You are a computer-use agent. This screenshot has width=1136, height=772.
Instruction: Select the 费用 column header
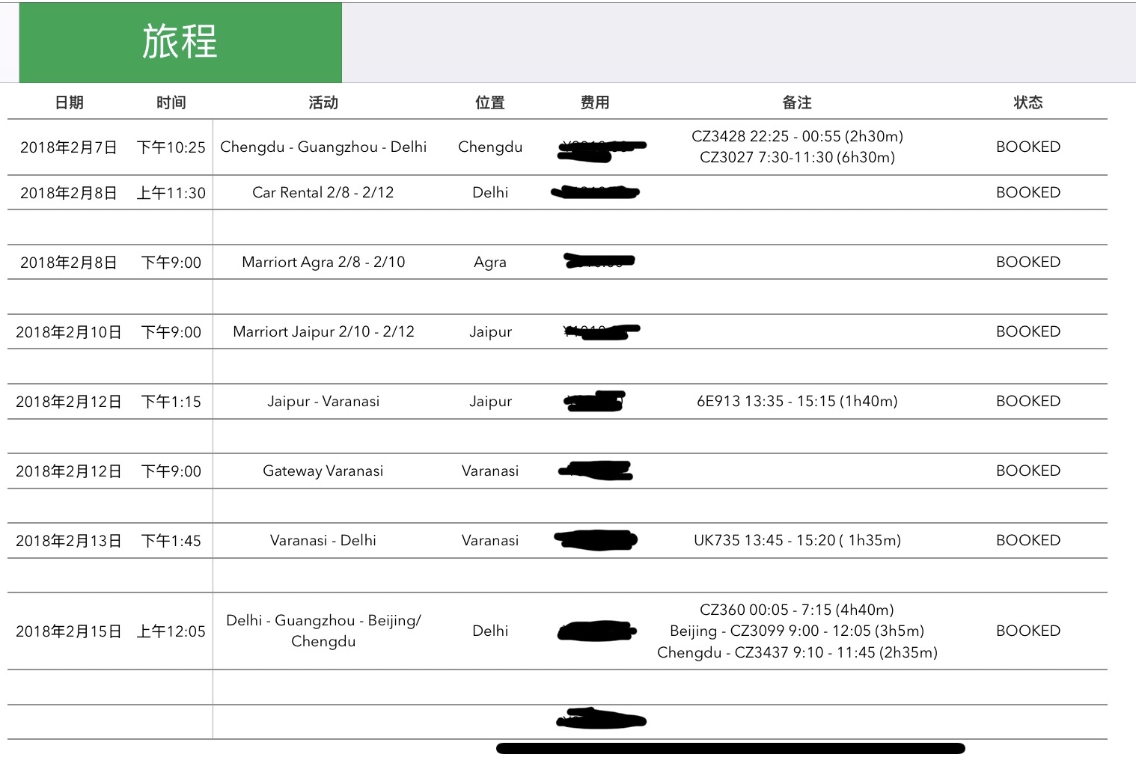(595, 102)
